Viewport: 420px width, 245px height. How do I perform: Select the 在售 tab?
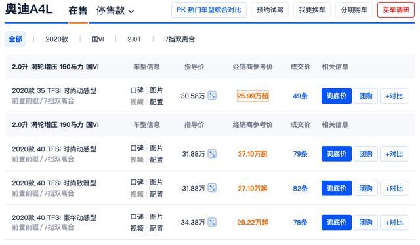[x=77, y=10]
